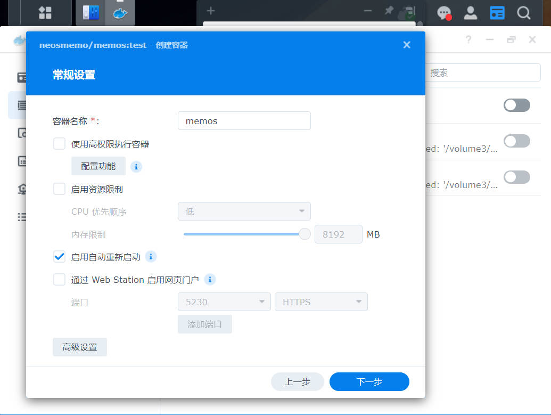Click info icon beside 配置功能 button

[136, 166]
